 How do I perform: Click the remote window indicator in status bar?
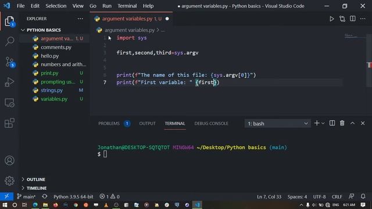tap(6, 196)
